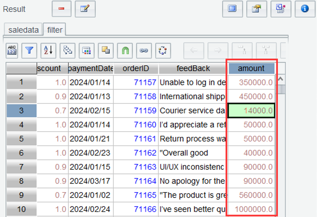Click the overlapping yellow squares icon
The width and height of the screenshot is (317, 217).
pyautogui.click(x=106, y=50)
